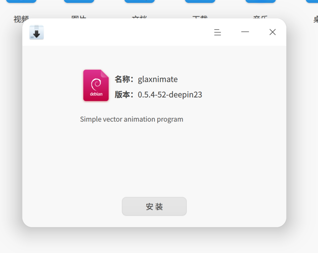Screen dimensions: 318x253
Task: Click the 版本 label
Action: pos(124,95)
